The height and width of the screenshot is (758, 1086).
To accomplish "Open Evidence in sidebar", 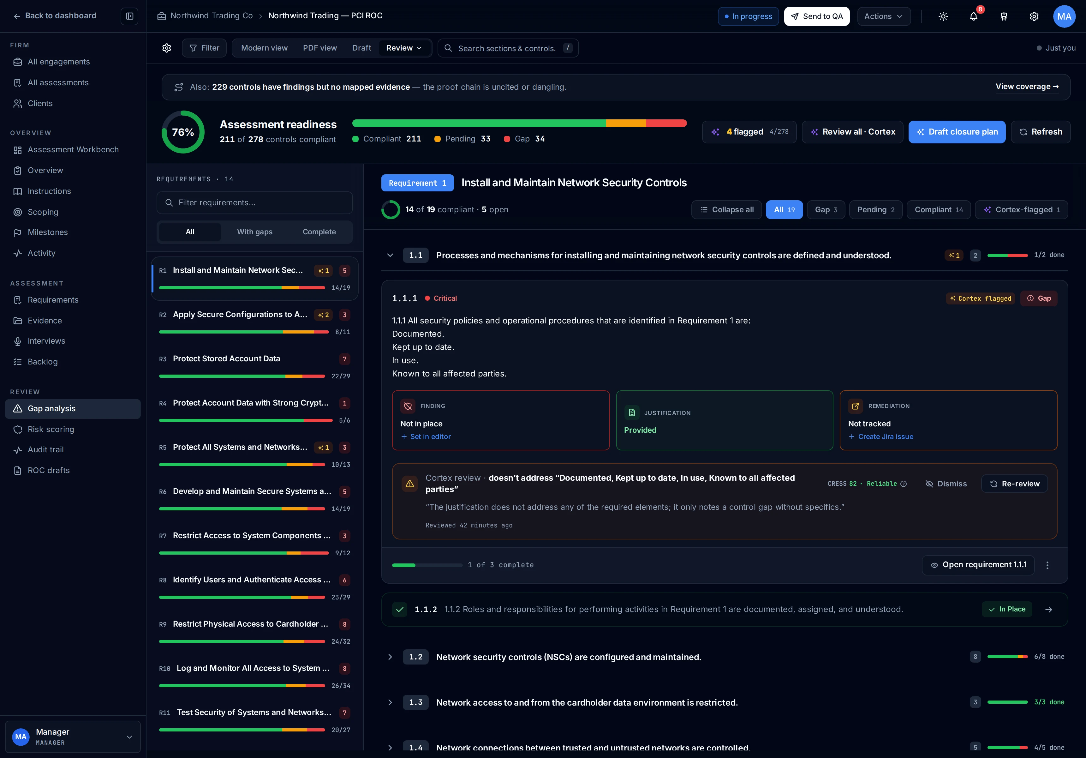I will (73, 321).
